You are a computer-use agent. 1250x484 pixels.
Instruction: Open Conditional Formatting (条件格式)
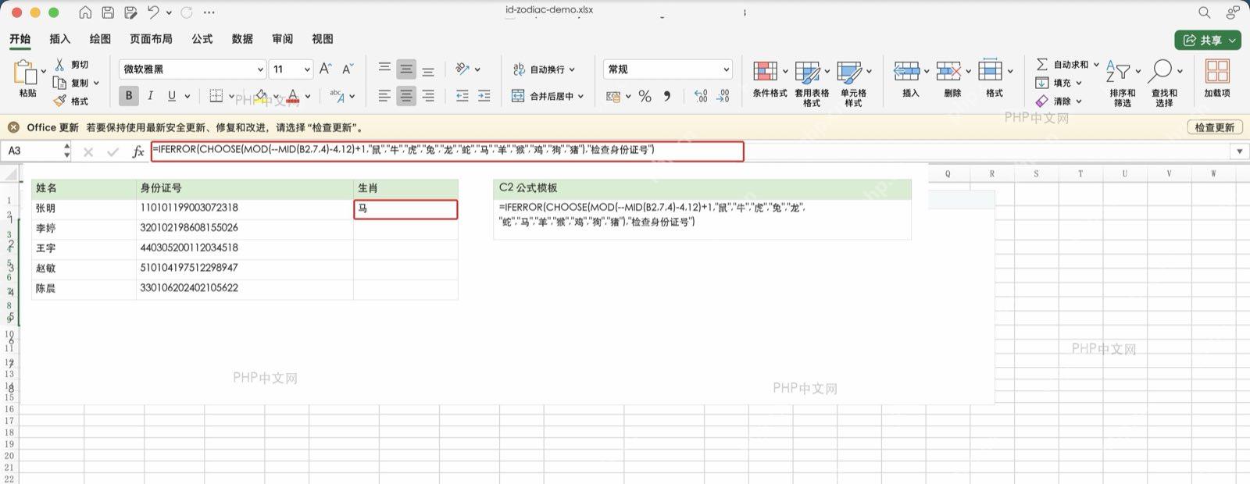pyautogui.click(x=770, y=79)
